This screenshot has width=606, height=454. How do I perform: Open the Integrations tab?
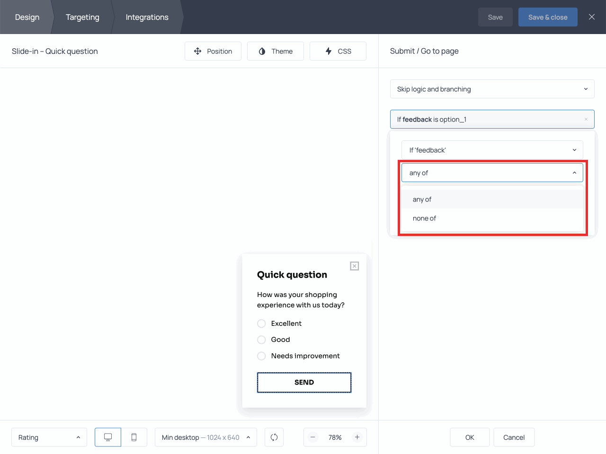click(x=147, y=17)
